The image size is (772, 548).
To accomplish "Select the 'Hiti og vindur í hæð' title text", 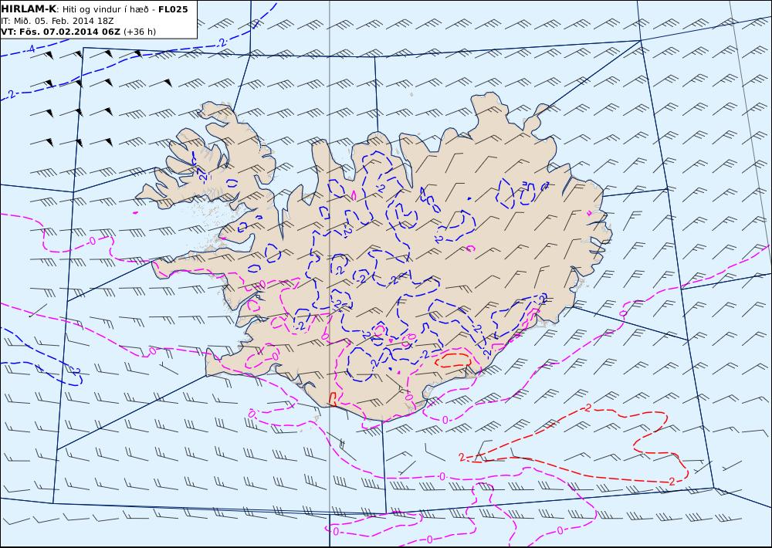I will (105, 9).
